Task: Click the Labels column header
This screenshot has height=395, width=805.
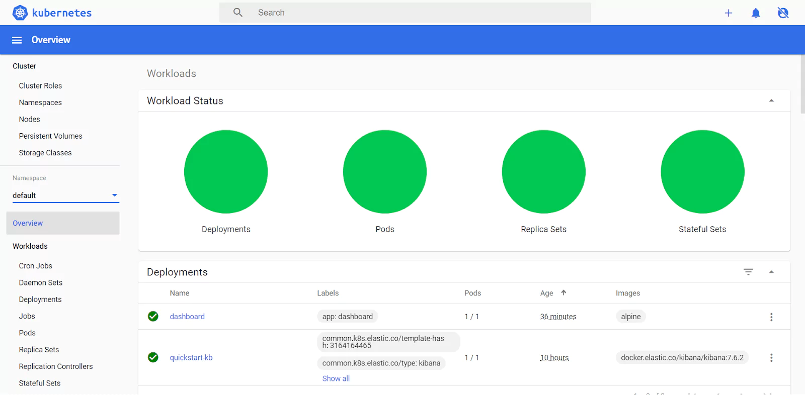Action: [x=328, y=293]
